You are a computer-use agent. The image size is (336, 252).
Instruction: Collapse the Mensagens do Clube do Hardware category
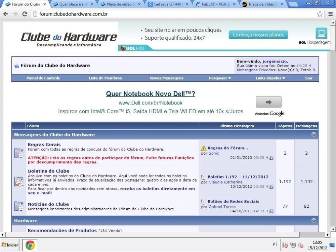314,134
